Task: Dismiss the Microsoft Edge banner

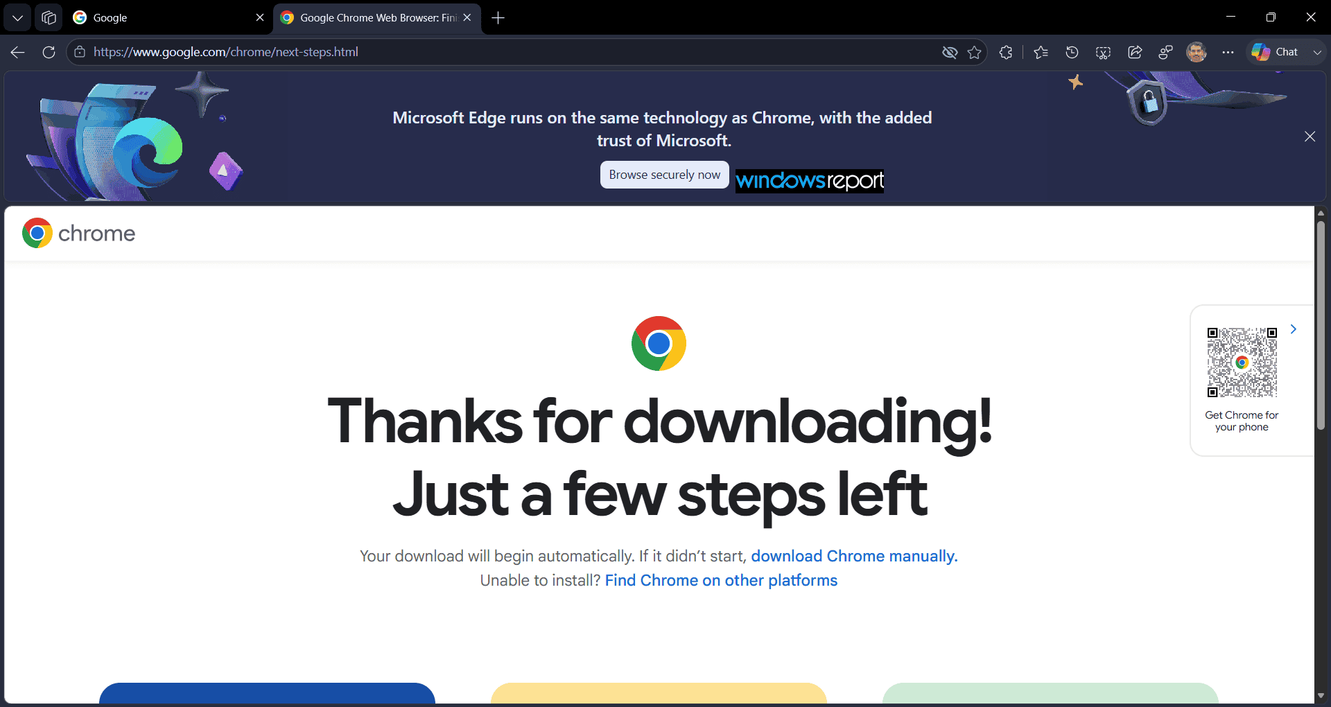Action: point(1310,137)
